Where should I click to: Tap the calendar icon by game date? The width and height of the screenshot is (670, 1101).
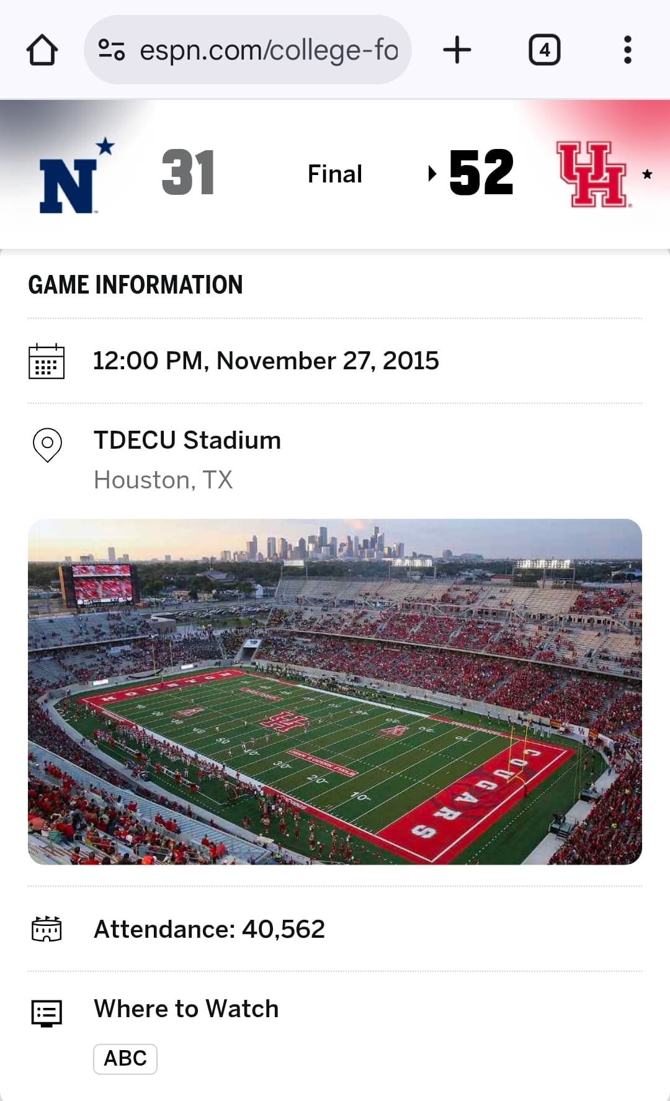click(x=47, y=361)
